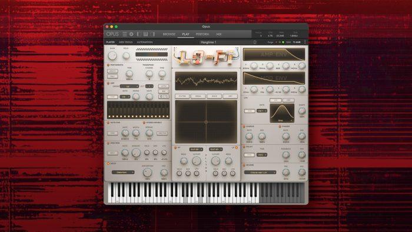Click the Velo knob beside Gain
The height and width of the screenshot is (232, 412).
pos(126,56)
